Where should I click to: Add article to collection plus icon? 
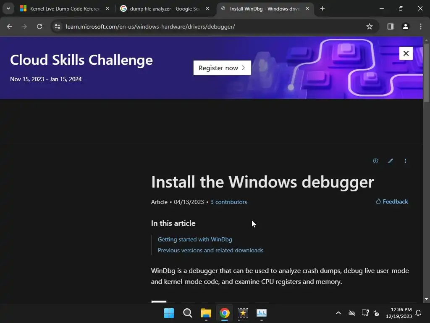(x=376, y=161)
